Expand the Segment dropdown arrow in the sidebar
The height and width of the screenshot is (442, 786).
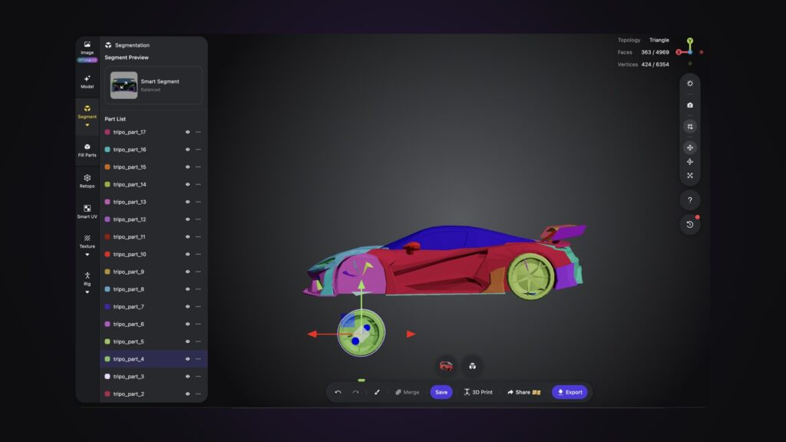(x=88, y=125)
